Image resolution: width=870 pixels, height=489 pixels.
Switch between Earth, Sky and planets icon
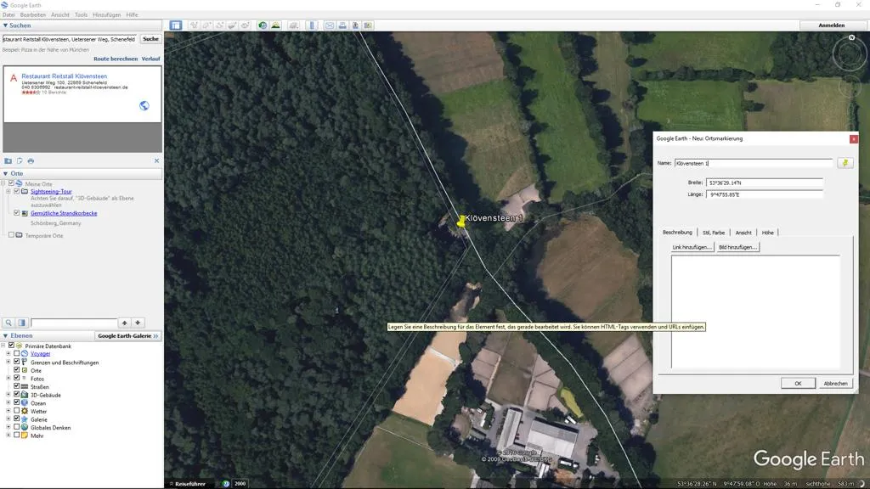[x=293, y=25]
